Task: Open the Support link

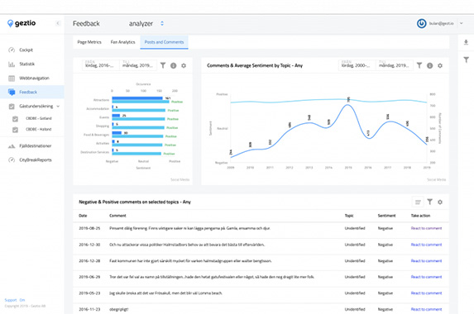Action: 11,300
